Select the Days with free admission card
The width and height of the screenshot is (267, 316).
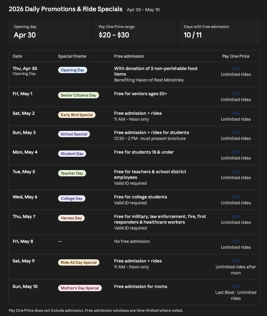[x=220, y=31]
